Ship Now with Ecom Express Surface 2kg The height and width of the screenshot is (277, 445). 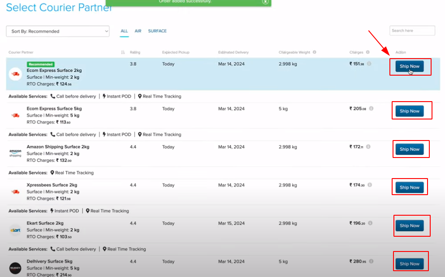(410, 66)
